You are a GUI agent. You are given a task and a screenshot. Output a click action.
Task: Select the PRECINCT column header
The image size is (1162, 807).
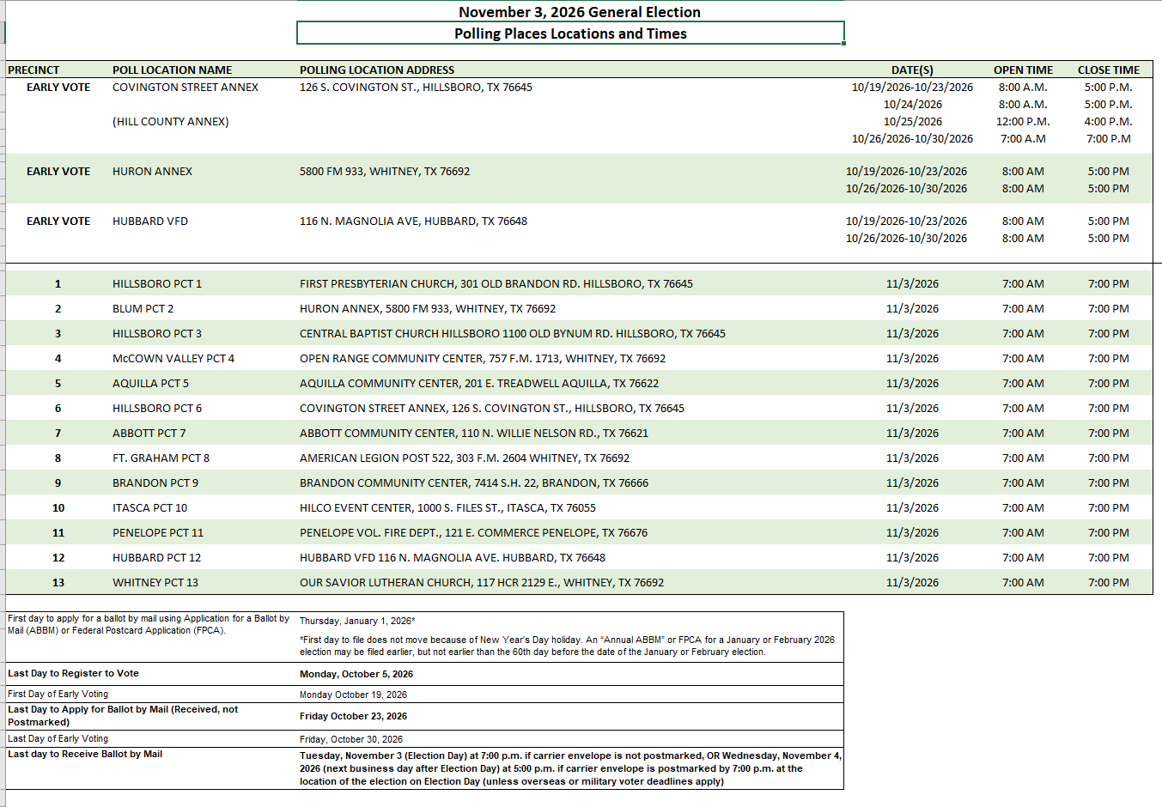pos(33,70)
